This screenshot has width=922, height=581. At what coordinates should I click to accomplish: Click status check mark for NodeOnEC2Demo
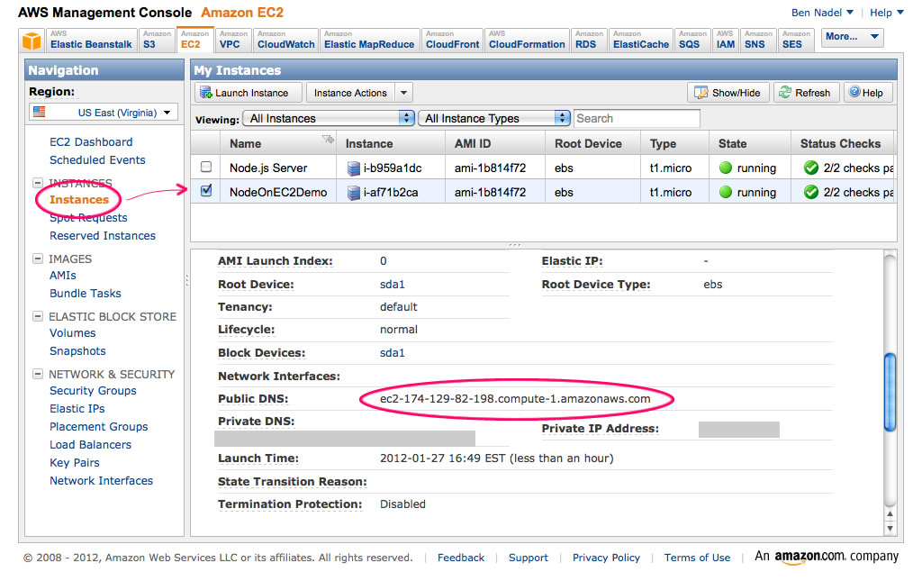tap(811, 192)
